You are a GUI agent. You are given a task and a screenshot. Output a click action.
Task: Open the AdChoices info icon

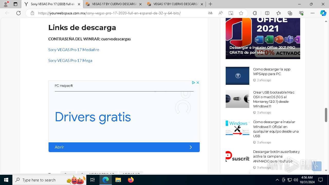click(x=194, y=82)
